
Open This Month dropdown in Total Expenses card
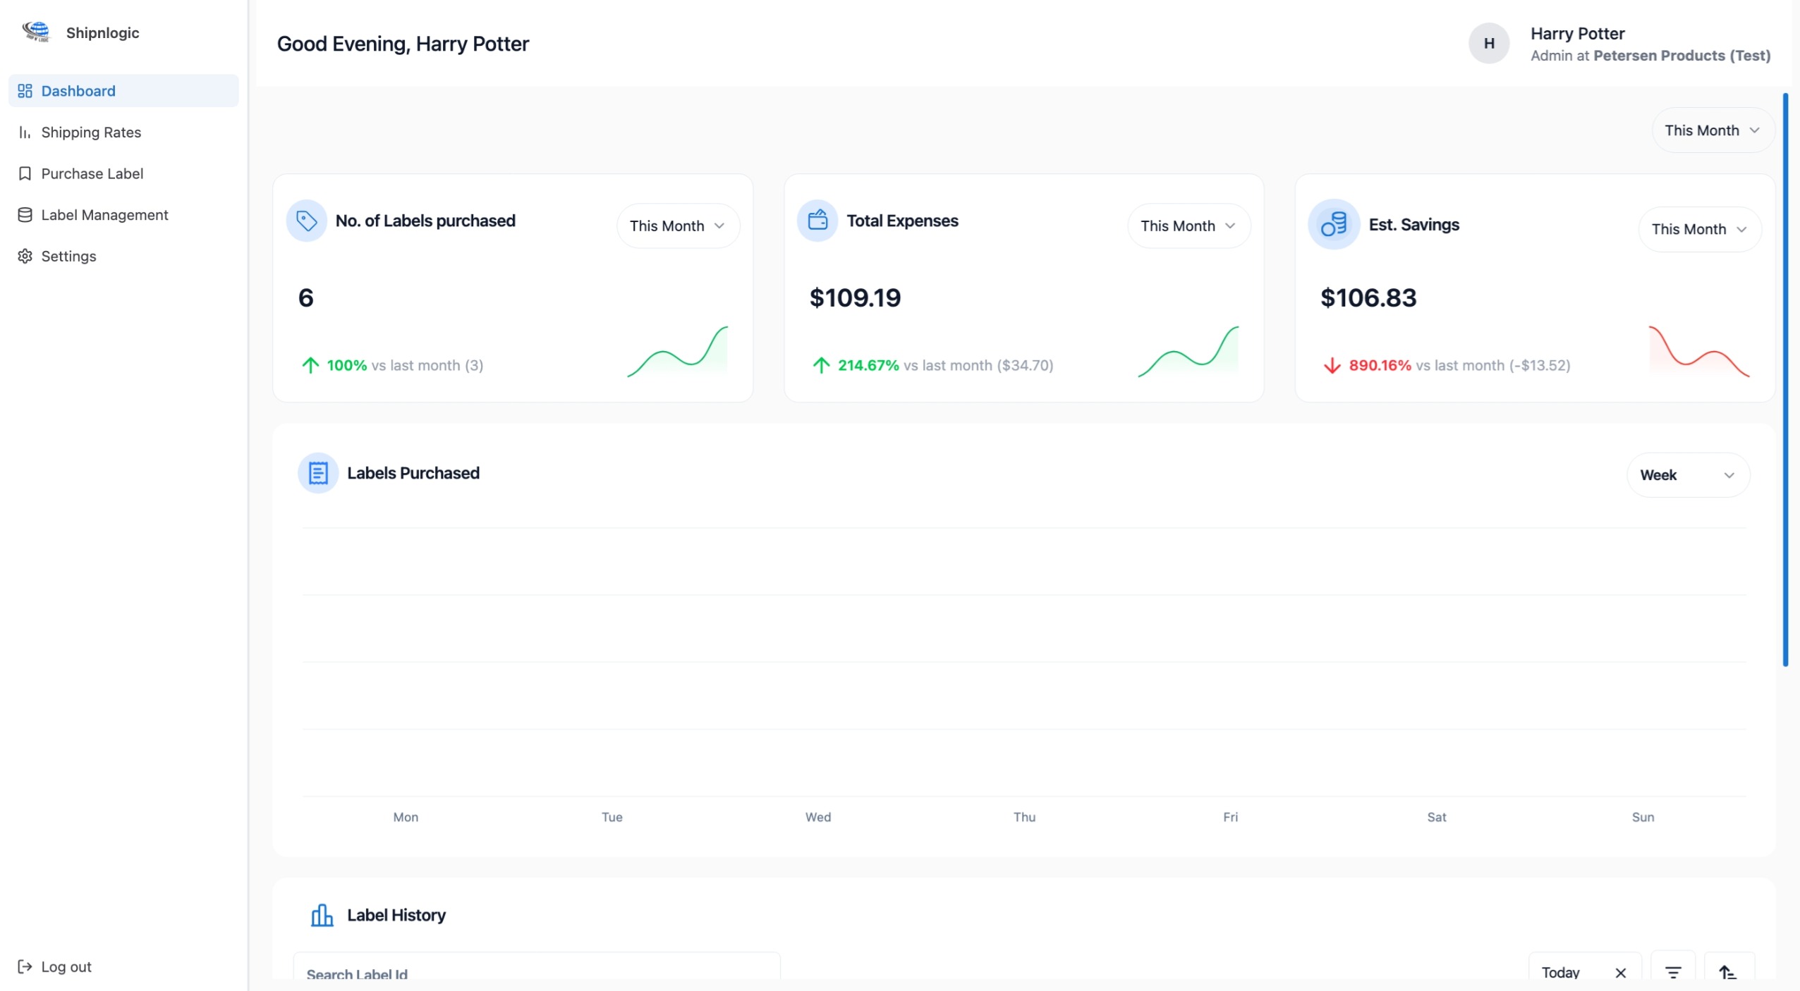[x=1188, y=226]
